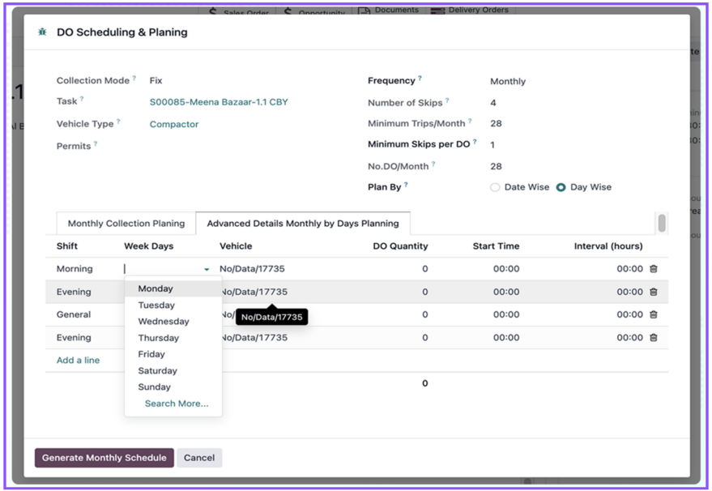Click the Week Days dropdown arrow in Morning row
Screen dimensions: 712x491
click(x=207, y=269)
